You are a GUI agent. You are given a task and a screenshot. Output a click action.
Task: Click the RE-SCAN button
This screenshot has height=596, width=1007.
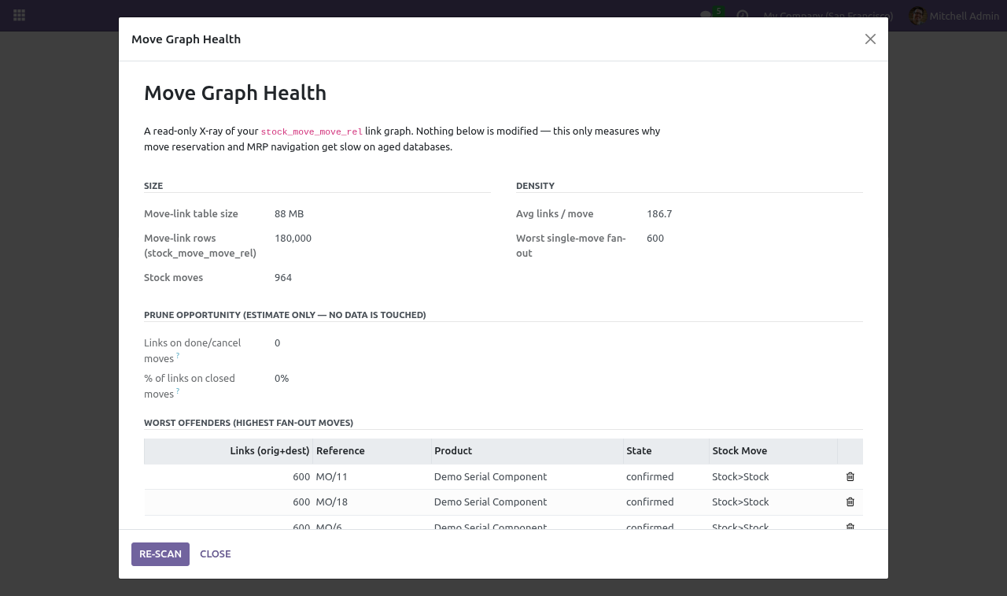tap(160, 554)
